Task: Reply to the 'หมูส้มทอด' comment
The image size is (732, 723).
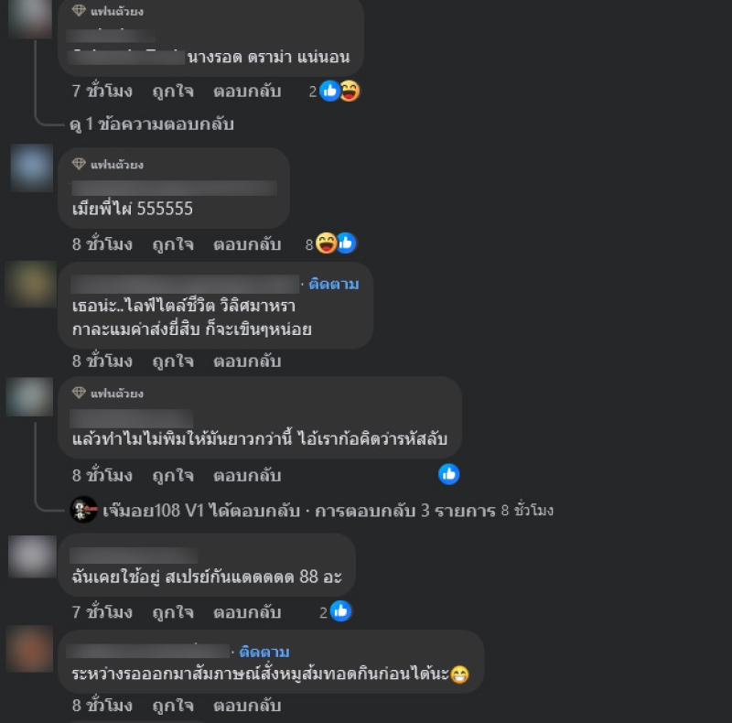Action: pos(247,706)
